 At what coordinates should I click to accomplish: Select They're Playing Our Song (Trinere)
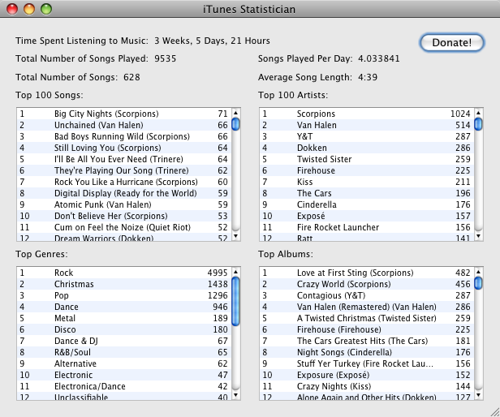click(x=124, y=170)
